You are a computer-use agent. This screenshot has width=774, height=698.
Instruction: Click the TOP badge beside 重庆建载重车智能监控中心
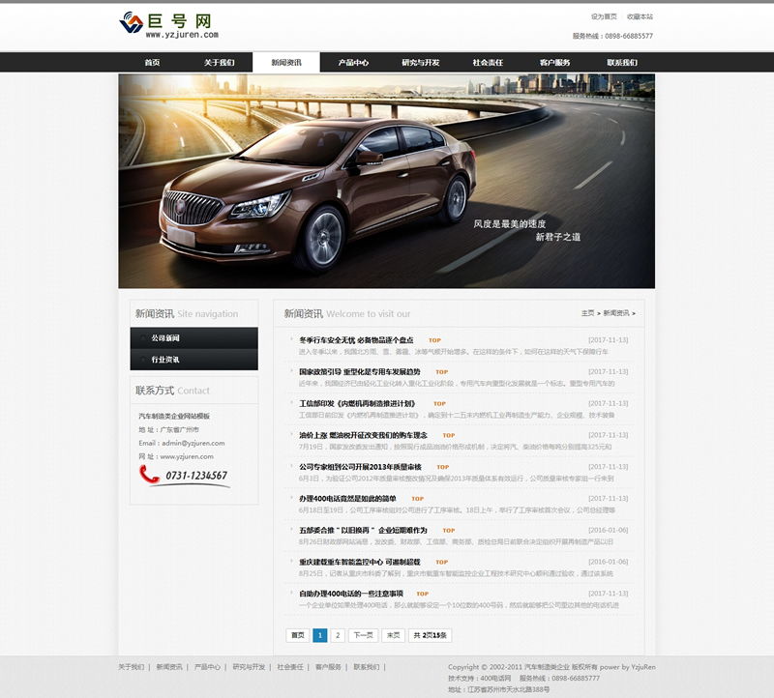click(x=456, y=562)
